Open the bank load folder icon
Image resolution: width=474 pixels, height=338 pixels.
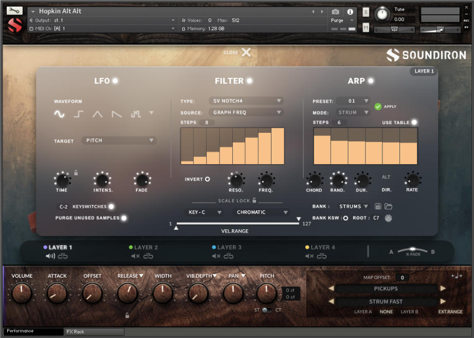389,206
